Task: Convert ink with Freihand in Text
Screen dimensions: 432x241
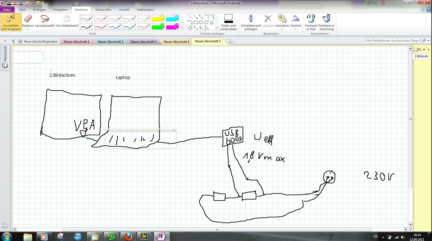Action: [x=311, y=23]
